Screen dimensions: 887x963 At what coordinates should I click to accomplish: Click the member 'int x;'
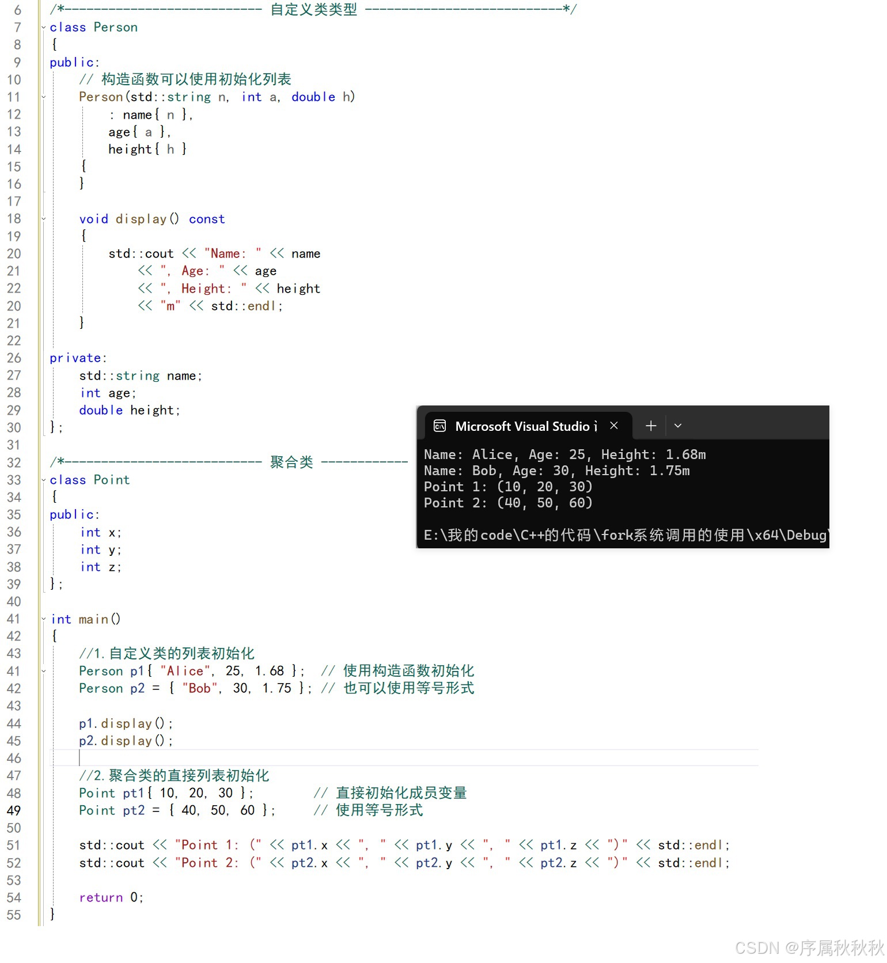pos(101,532)
